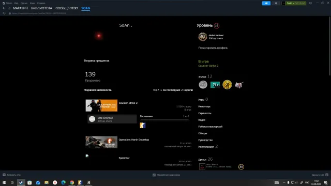The height and width of the screenshot is (186, 331).
Task: Open Task View on taskbar
Action: [x=12, y=182]
